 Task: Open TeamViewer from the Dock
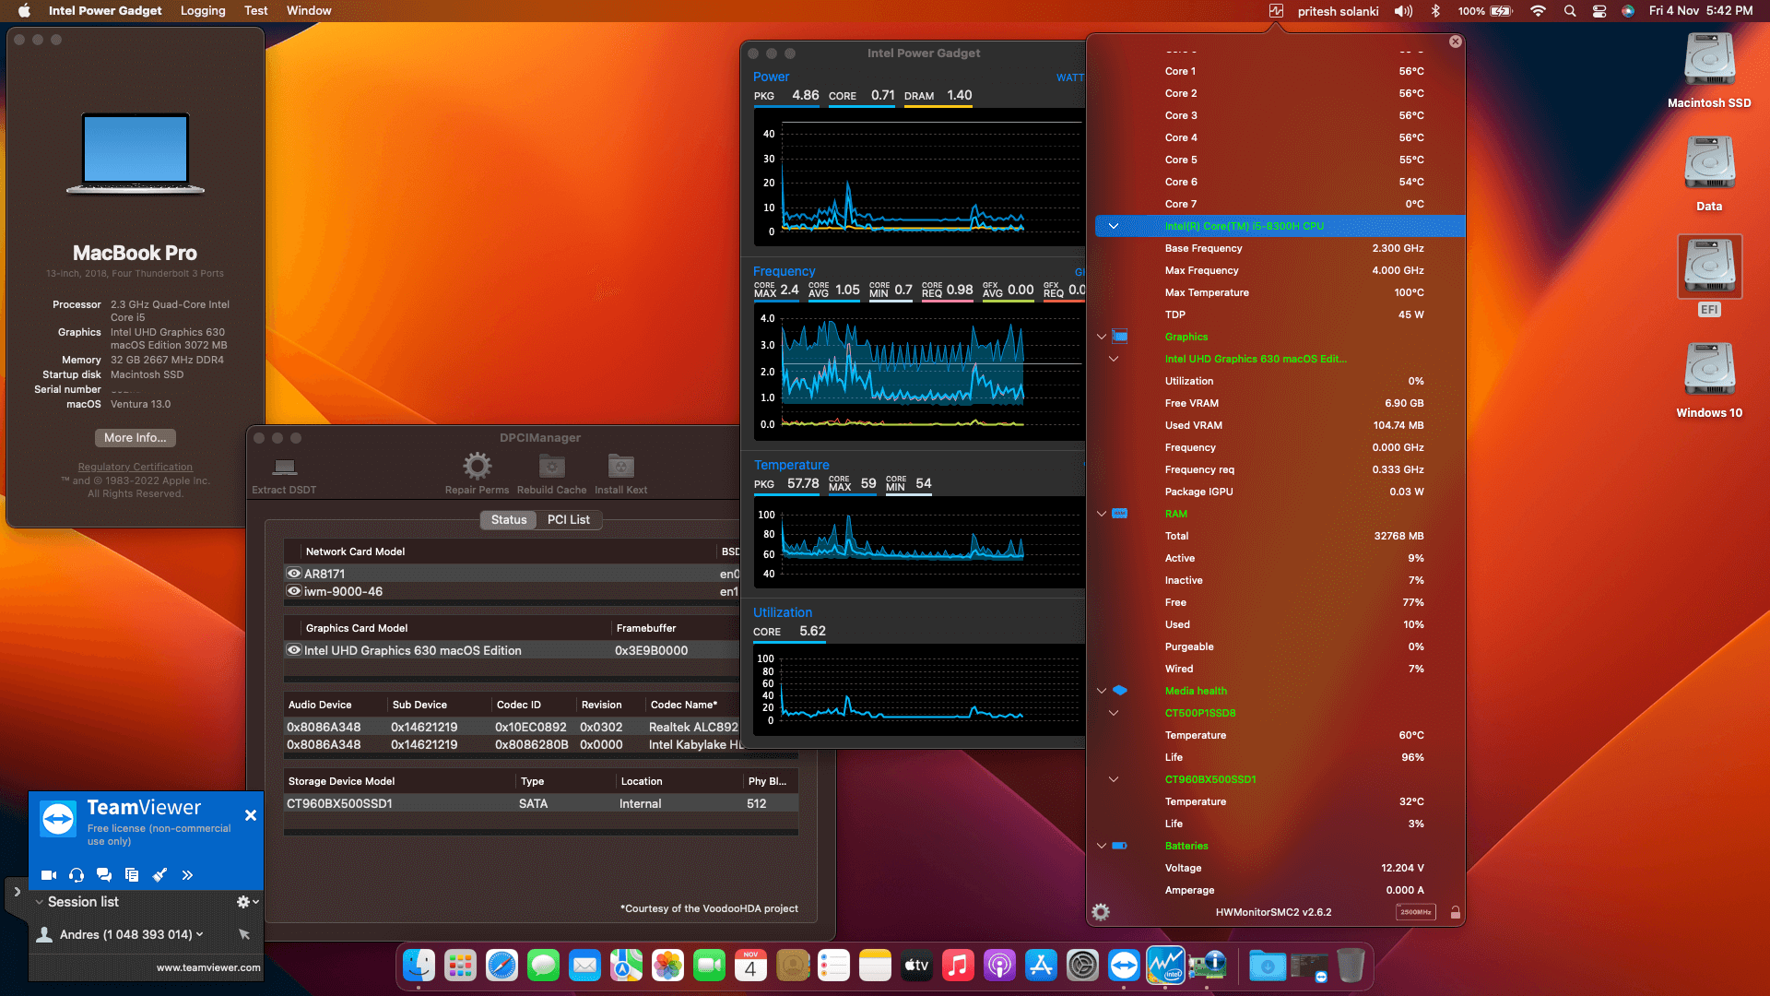tap(1124, 966)
